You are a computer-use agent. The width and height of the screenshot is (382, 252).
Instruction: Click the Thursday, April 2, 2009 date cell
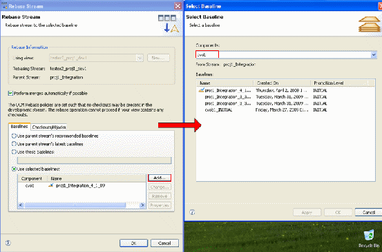[x=282, y=91]
